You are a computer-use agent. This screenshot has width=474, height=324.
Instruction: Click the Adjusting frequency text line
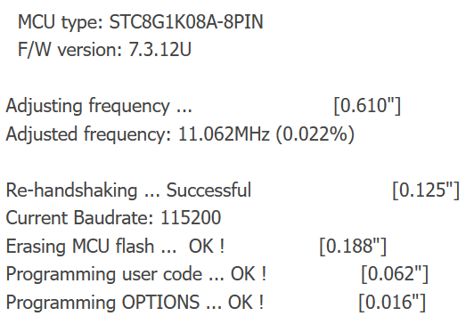[x=99, y=106]
